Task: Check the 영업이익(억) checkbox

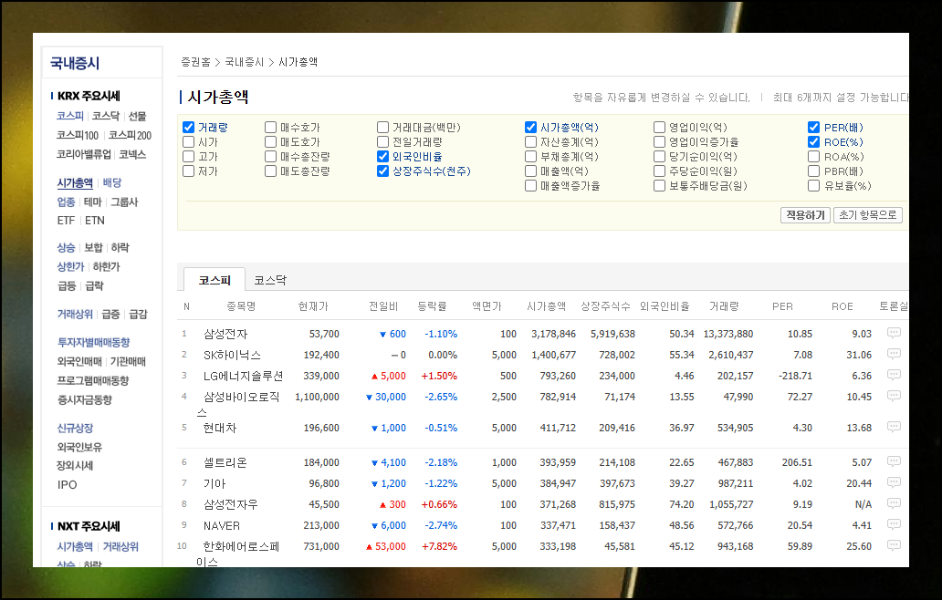Action: point(660,127)
